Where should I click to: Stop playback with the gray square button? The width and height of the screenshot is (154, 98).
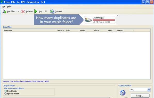(46, 11)
